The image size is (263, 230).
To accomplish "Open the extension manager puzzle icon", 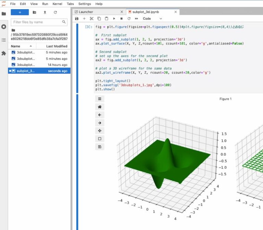I will click(4, 53).
